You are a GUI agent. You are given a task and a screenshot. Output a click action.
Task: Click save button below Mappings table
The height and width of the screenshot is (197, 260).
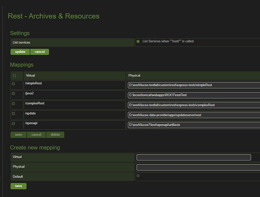19,135
